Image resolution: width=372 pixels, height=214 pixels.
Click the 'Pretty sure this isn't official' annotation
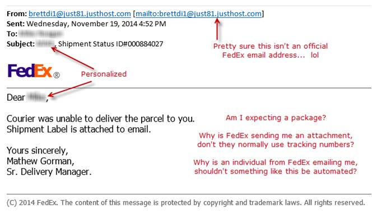pos(271,50)
